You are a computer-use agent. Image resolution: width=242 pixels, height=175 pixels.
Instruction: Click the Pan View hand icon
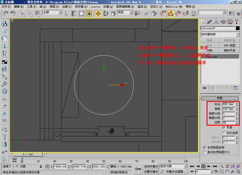click(227, 172)
